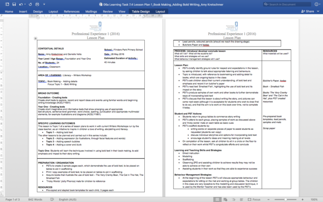Click the zoom in plus button
Screen dimensions: 323x202
pos(302,199)
